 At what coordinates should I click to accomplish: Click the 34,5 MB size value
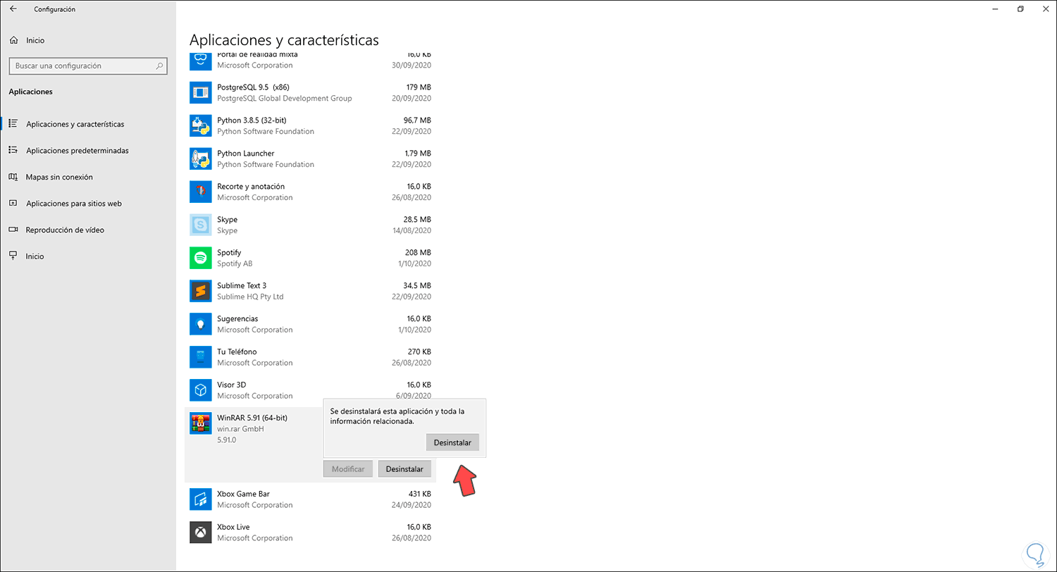(x=417, y=285)
